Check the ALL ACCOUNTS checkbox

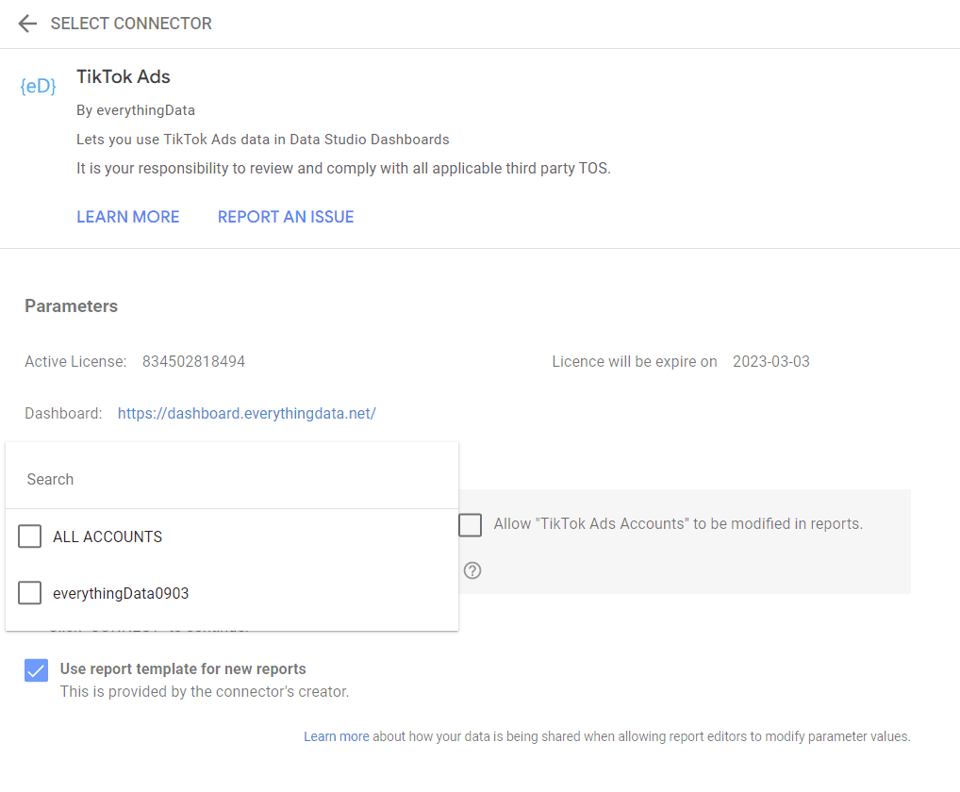tap(30, 536)
